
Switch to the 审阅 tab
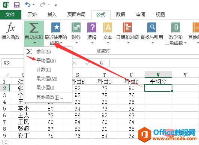click(141, 15)
